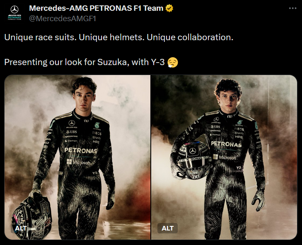Open the @MercedesAMGF1 handle link
This screenshot has width=302, height=245.
click(63, 19)
